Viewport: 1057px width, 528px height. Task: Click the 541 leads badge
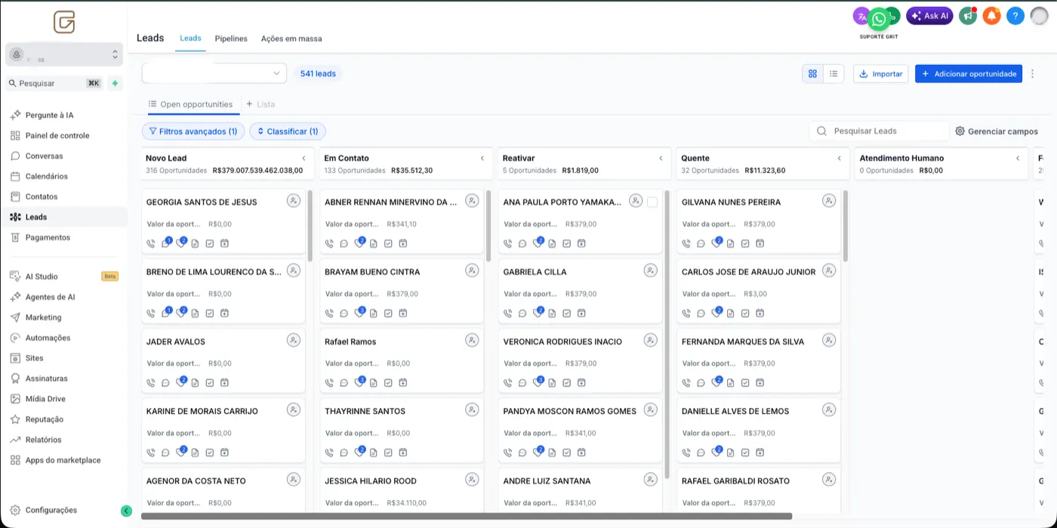coord(318,74)
